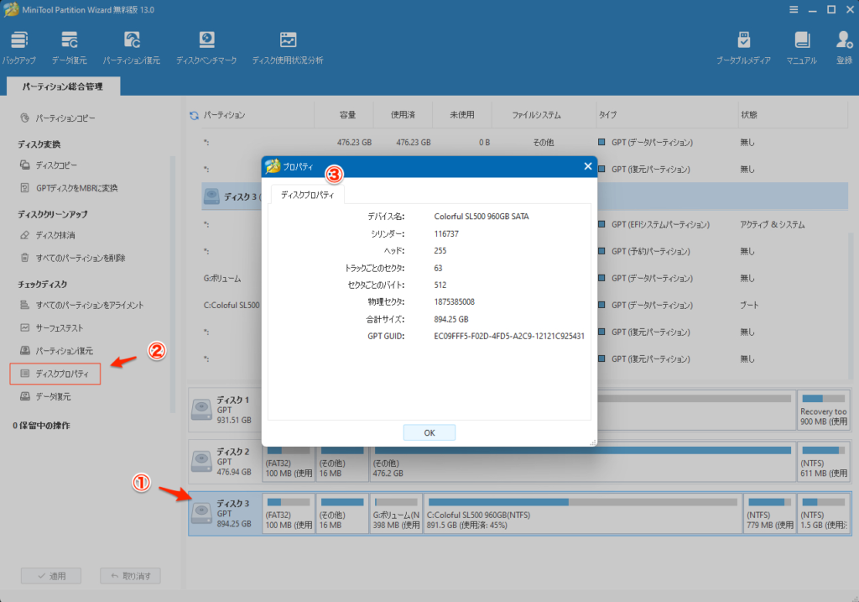Switch to the パーティション総合管理 tab
The height and width of the screenshot is (602, 859).
(64, 86)
